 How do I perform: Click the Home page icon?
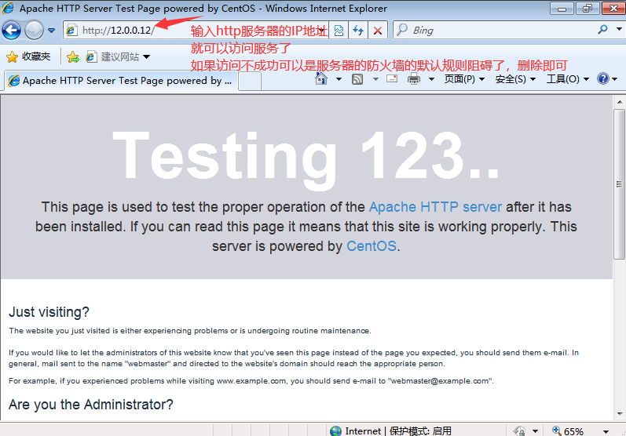point(321,79)
